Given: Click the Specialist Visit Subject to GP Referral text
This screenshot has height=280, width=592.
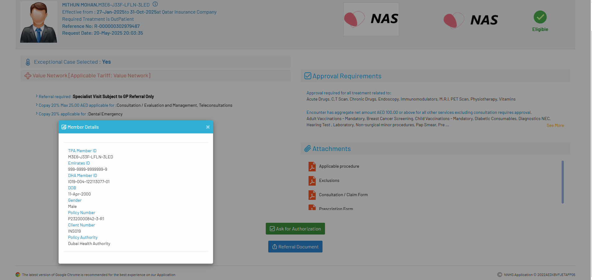Looking at the screenshot, I should click(x=113, y=97).
